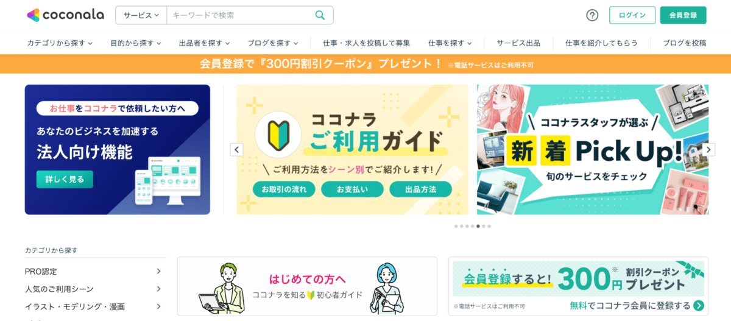Click the magnifier search icon

tap(320, 15)
